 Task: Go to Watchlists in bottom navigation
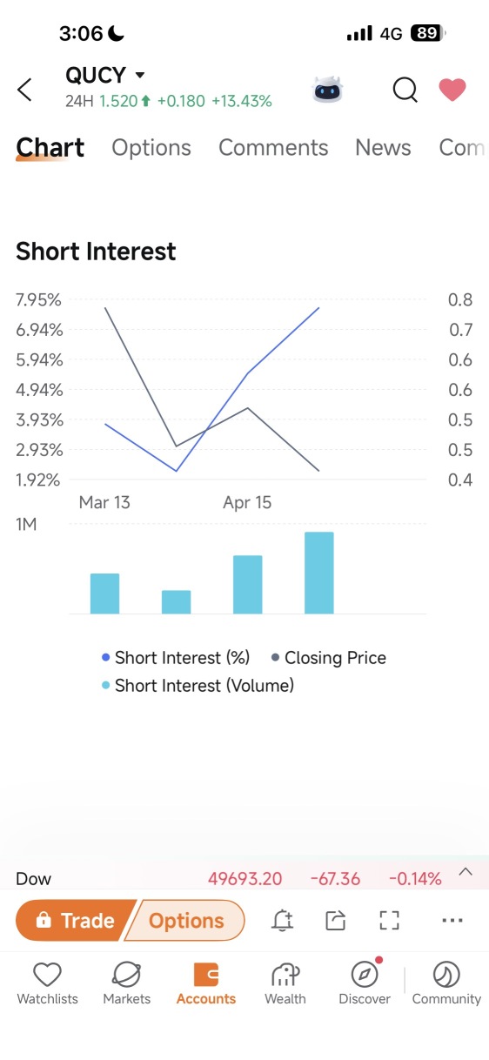tap(47, 984)
